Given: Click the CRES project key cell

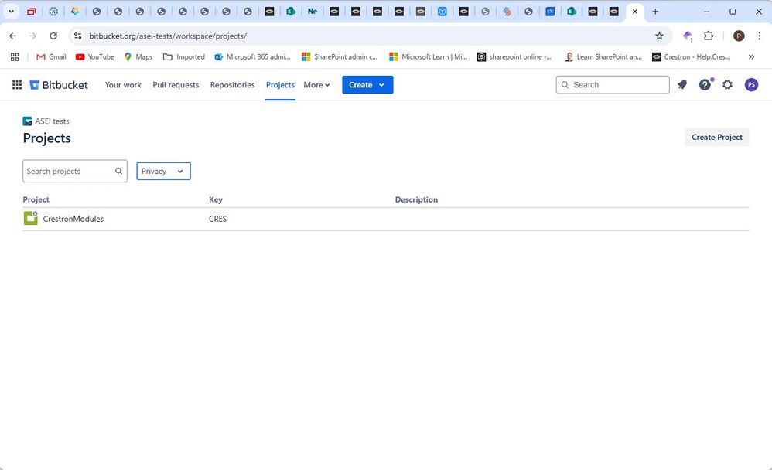Looking at the screenshot, I should coord(217,219).
